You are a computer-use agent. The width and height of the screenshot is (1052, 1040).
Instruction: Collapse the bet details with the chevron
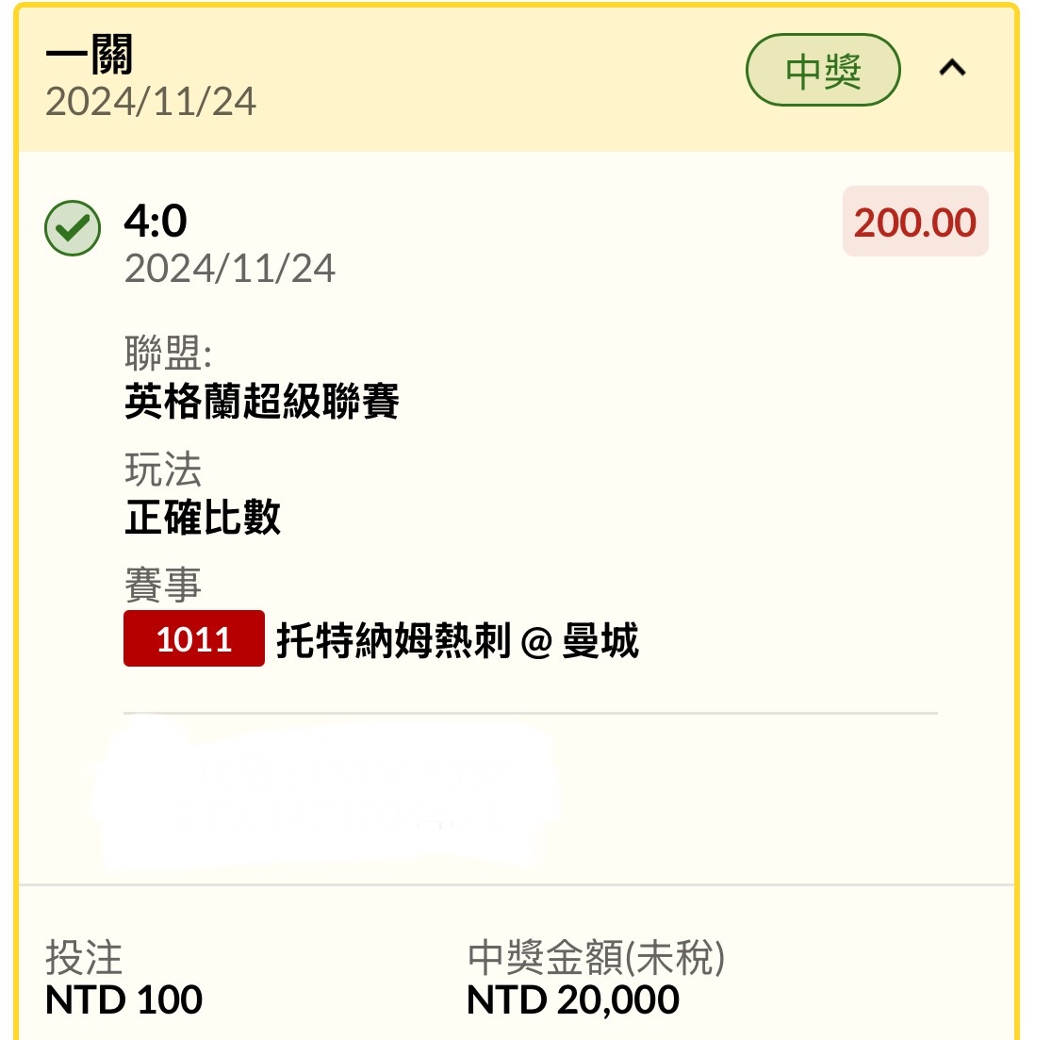point(952,69)
